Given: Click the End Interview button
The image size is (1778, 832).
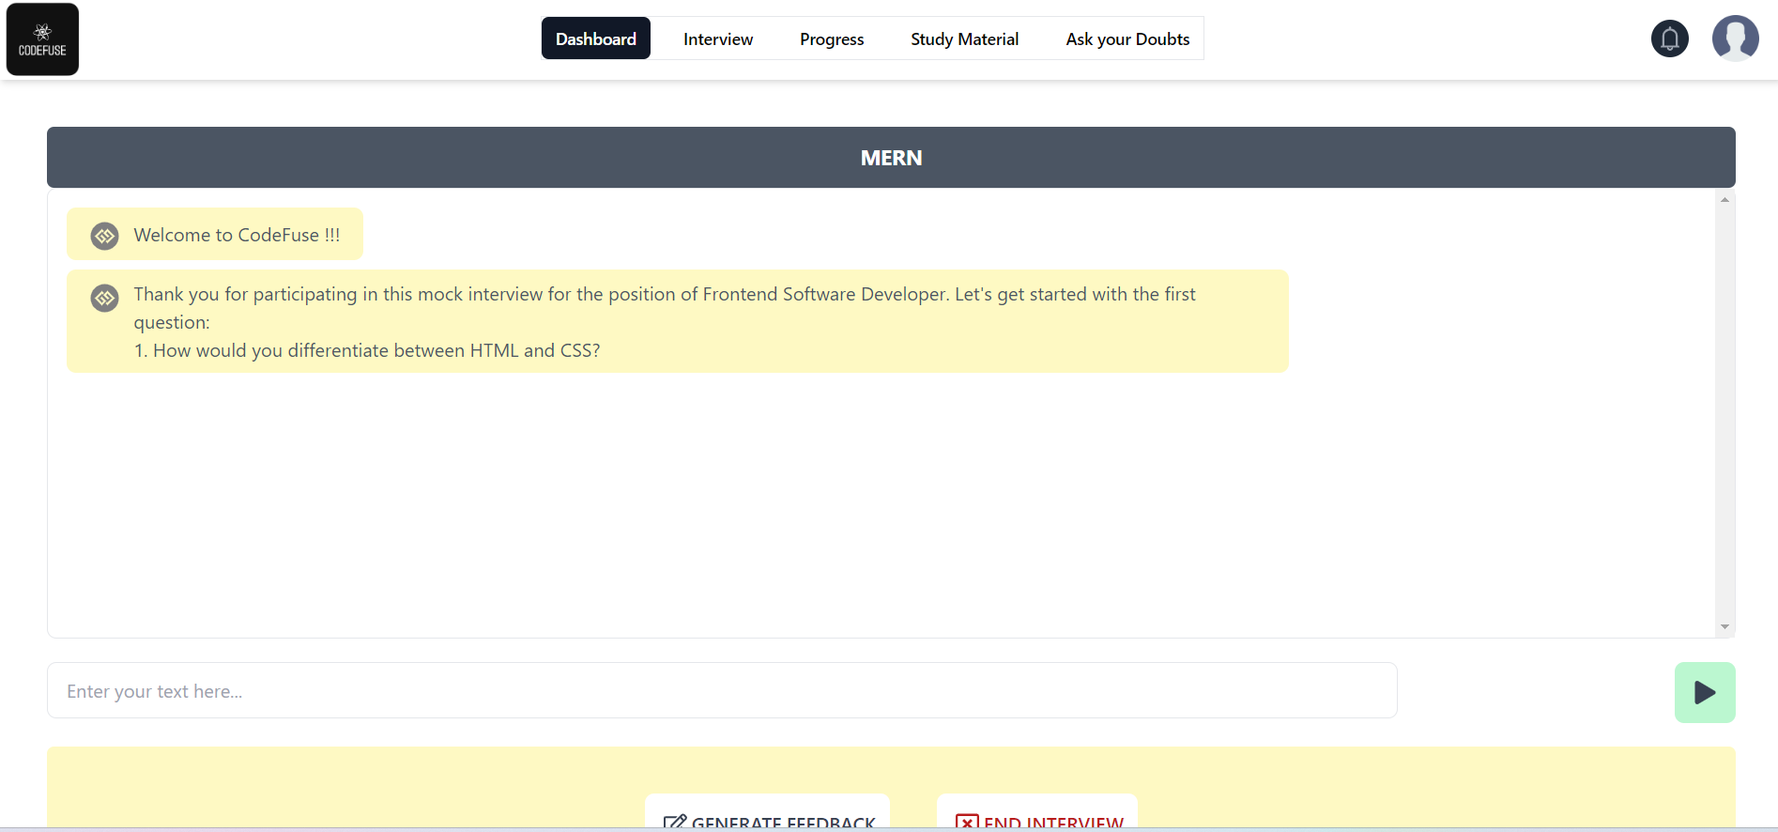Looking at the screenshot, I should pos(1037,813).
